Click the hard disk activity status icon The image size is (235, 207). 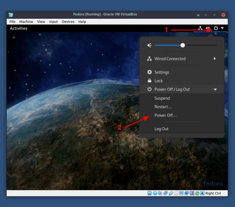coord(149,193)
